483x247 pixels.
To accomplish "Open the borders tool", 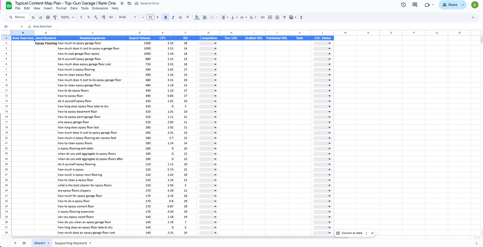I will pos(205,17).
